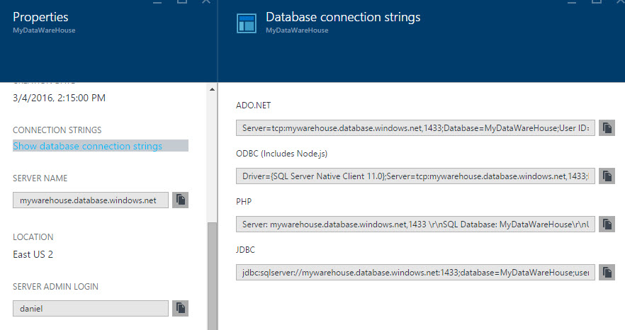Copy the ODBC connection string
Screen dimensions: 625x330
607,176
